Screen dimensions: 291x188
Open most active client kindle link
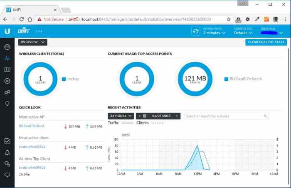click(x=32, y=147)
